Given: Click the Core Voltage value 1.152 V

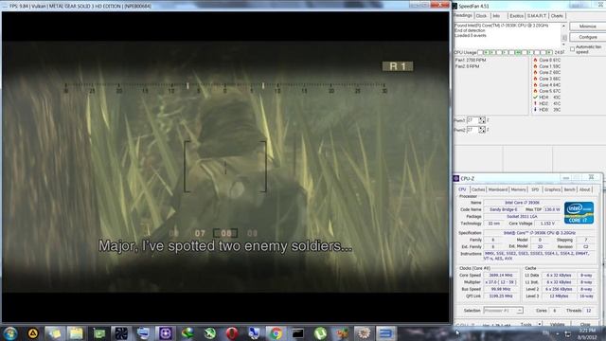Looking at the screenshot, I should (547, 224).
